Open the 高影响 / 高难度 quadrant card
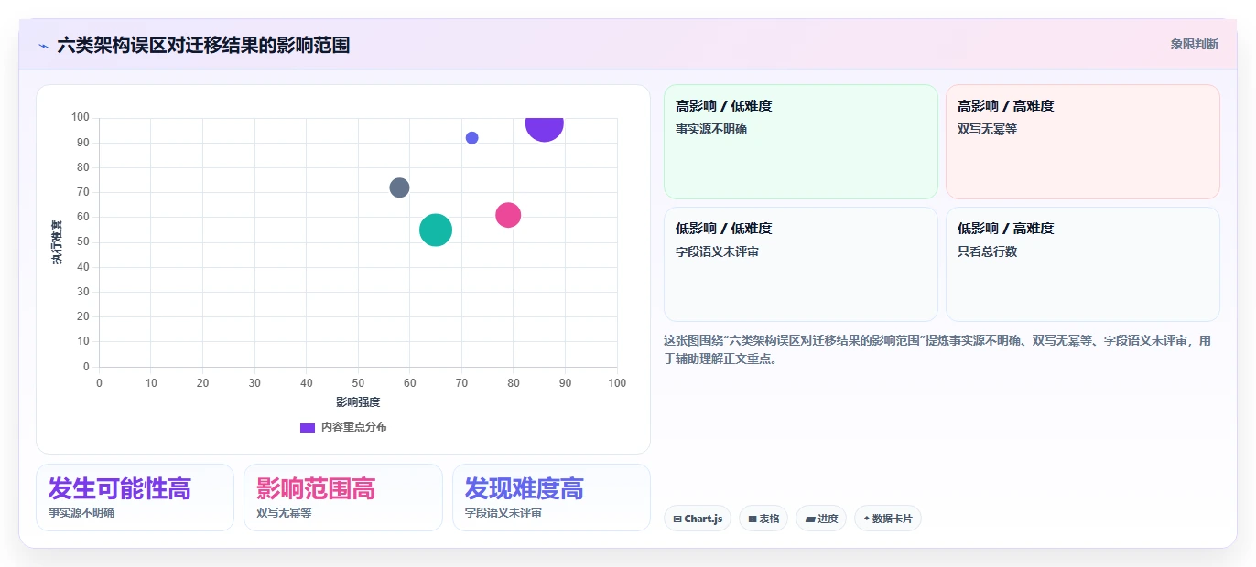Screen dimensions: 1256x567 pyautogui.click(x=1083, y=142)
